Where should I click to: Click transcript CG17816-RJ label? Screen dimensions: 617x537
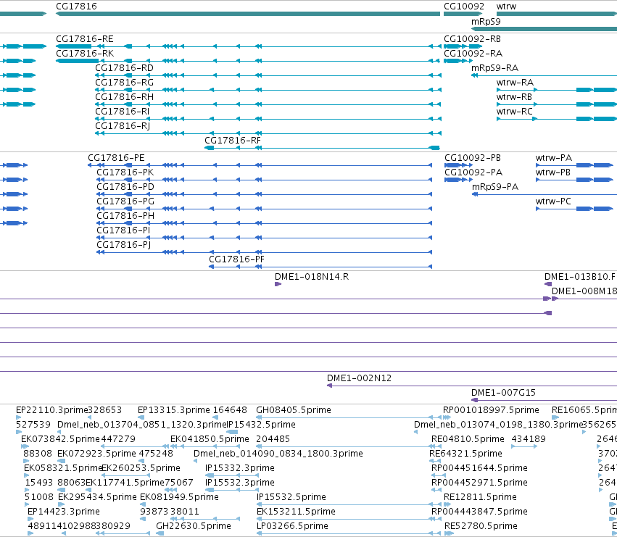123,126
